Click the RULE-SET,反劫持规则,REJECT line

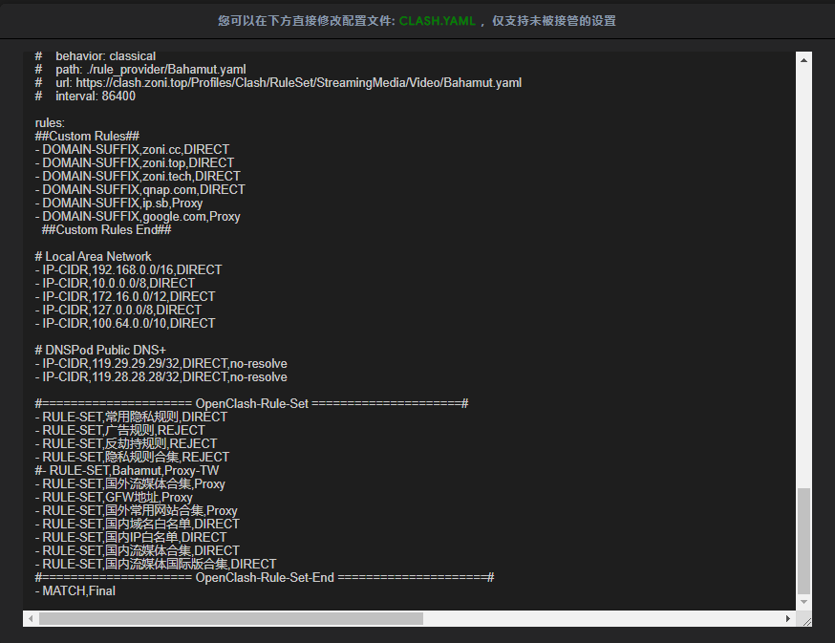pyautogui.click(x=126, y=443)
